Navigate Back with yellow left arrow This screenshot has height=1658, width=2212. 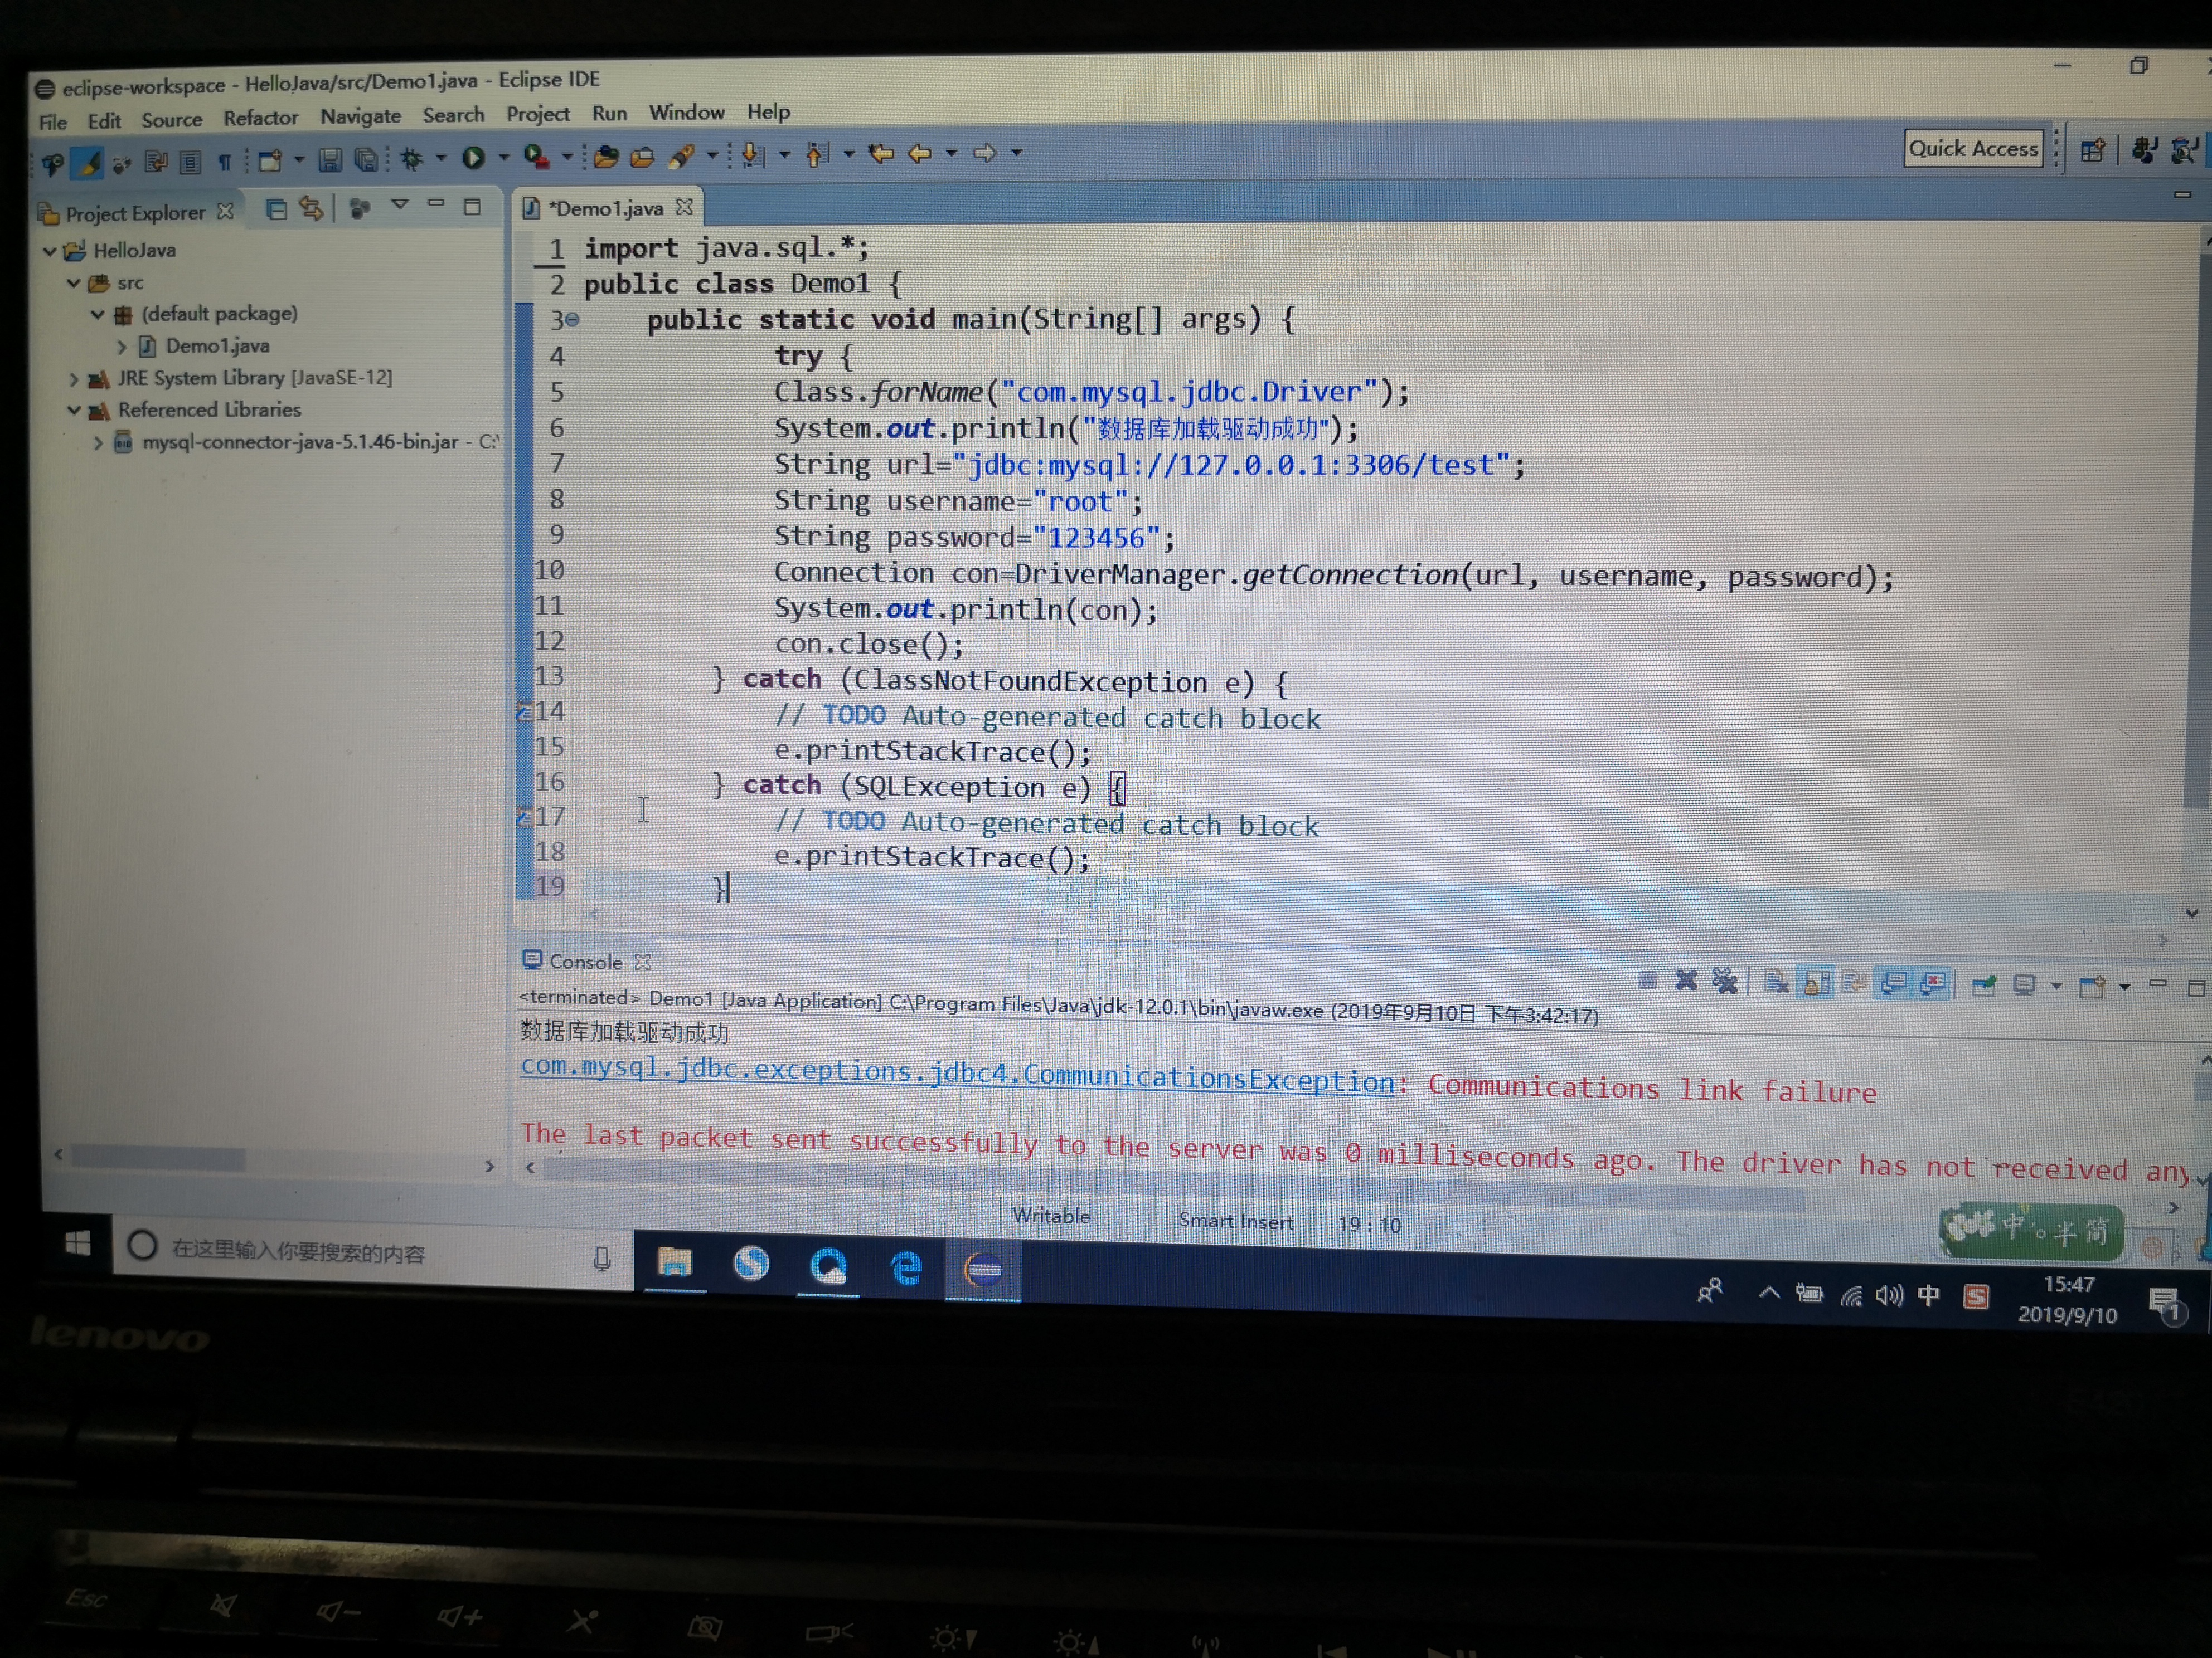(x=919, y=153)
